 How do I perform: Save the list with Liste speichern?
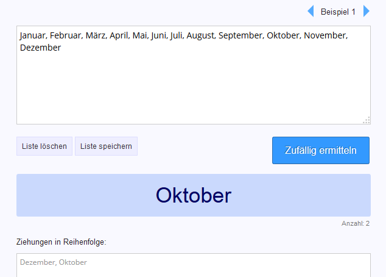point(106,146)
